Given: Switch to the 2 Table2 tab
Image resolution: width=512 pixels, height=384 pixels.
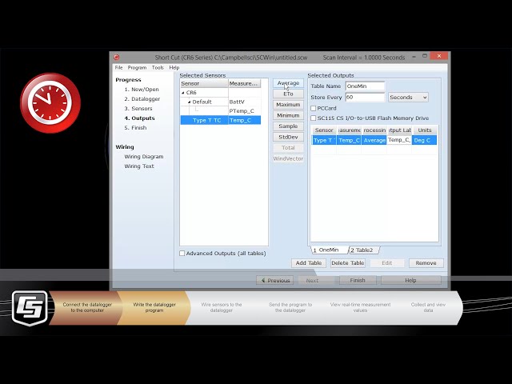Looking at the screenshot, I should (x=364, y=250).
